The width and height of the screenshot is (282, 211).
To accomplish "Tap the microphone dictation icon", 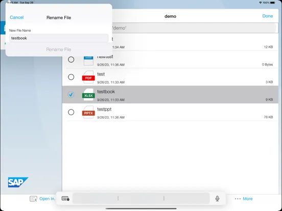I will [217, 198].
